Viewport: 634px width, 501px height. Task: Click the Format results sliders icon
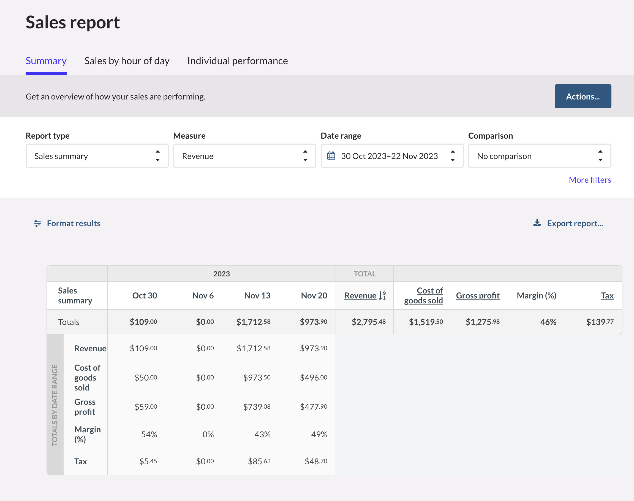[37, 223]
